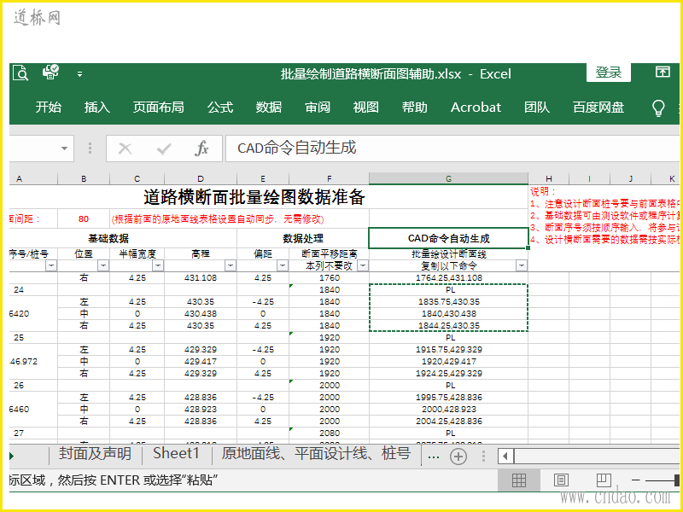This screenshot has width=683, height=512.
Task: Cancel the formula bar entry with X
Action: (126, 148)
